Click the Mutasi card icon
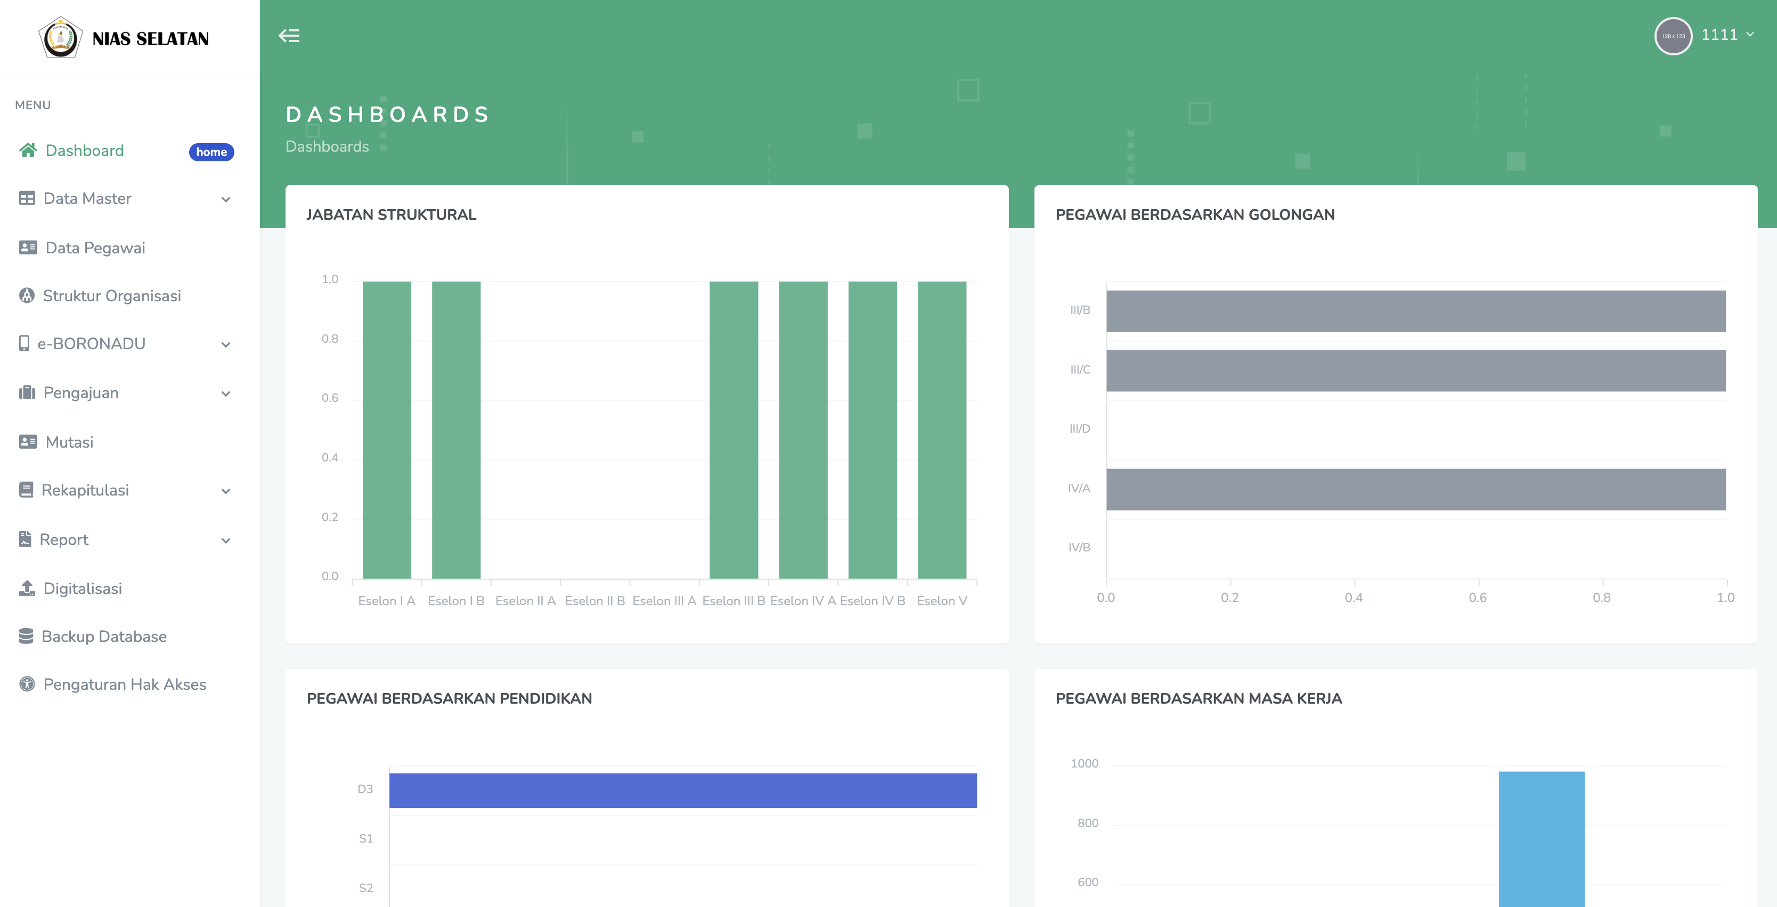The height and width of the screenshot is (907, 1777). 28,442
